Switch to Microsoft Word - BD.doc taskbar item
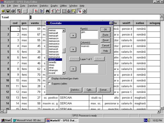The height and width of the screenshot is (123, 164). [x=28, y=120]
